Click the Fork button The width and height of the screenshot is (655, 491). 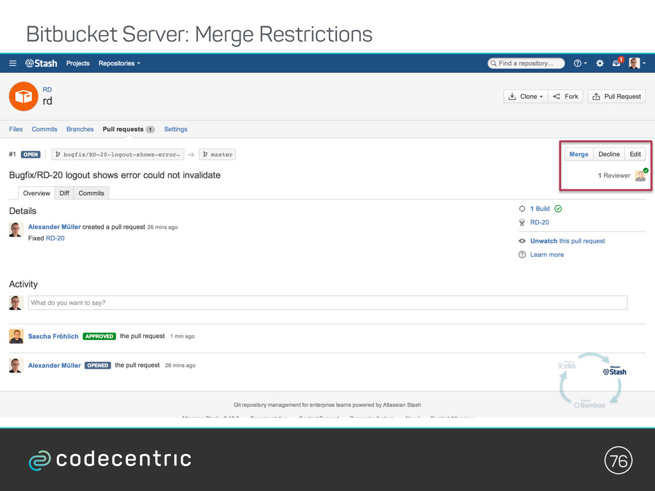[565, 97]
